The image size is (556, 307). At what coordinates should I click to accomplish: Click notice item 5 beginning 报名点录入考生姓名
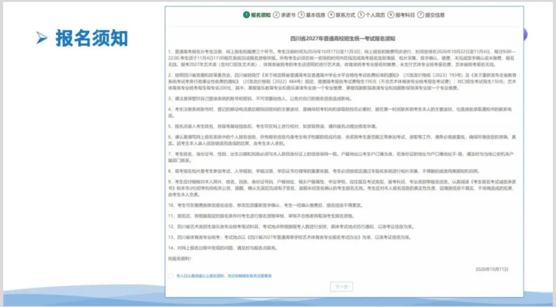tap(273, 127)
